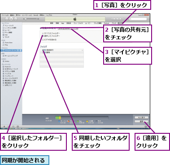
Task: Expand the connected iPad device tree item
Action: 2,50
